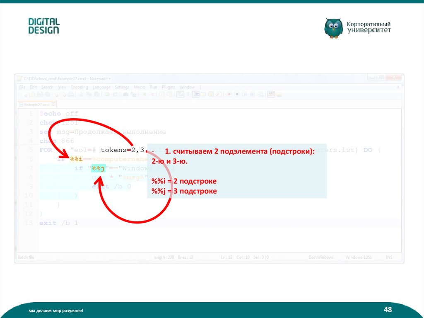Open Find with the binoculars icon
424x318 pixels.
125,95
